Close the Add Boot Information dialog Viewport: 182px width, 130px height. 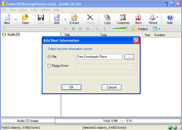pyautogui.click(x=136, y=40)
